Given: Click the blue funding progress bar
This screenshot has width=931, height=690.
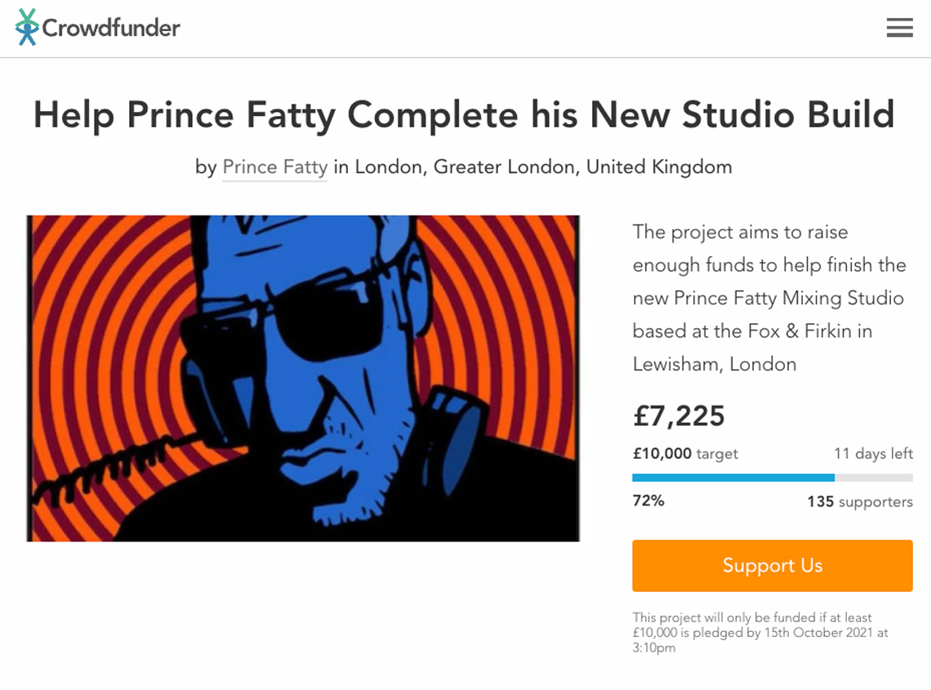Looking at the screenshot, I should coord(733,478).
